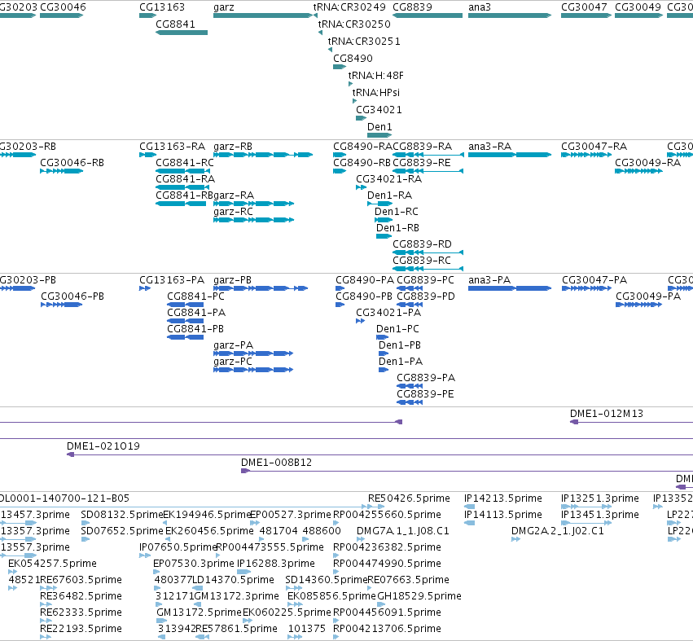Viewport: 693px width, 641px height.
Task: Select the CG34021-RA transcript label
Action: (389, 179)
